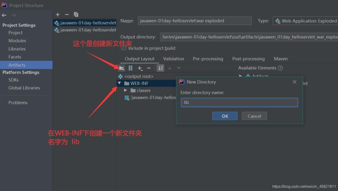This screenshot has height=191, width=338.
Task: Click the directory name input field
Action: [240, 102]
